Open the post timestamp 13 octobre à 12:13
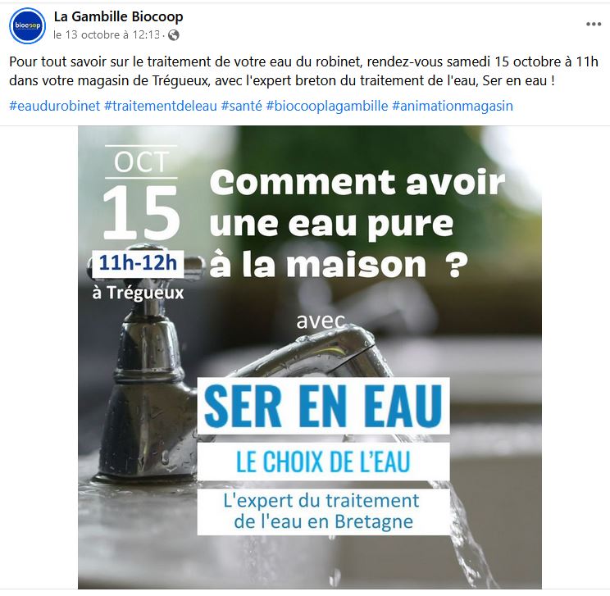Image resolution: width=610 pixels, height=596 pixels. point(107,35)
